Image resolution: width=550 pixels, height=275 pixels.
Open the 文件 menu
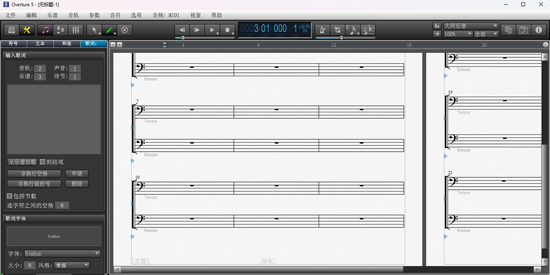11,15
